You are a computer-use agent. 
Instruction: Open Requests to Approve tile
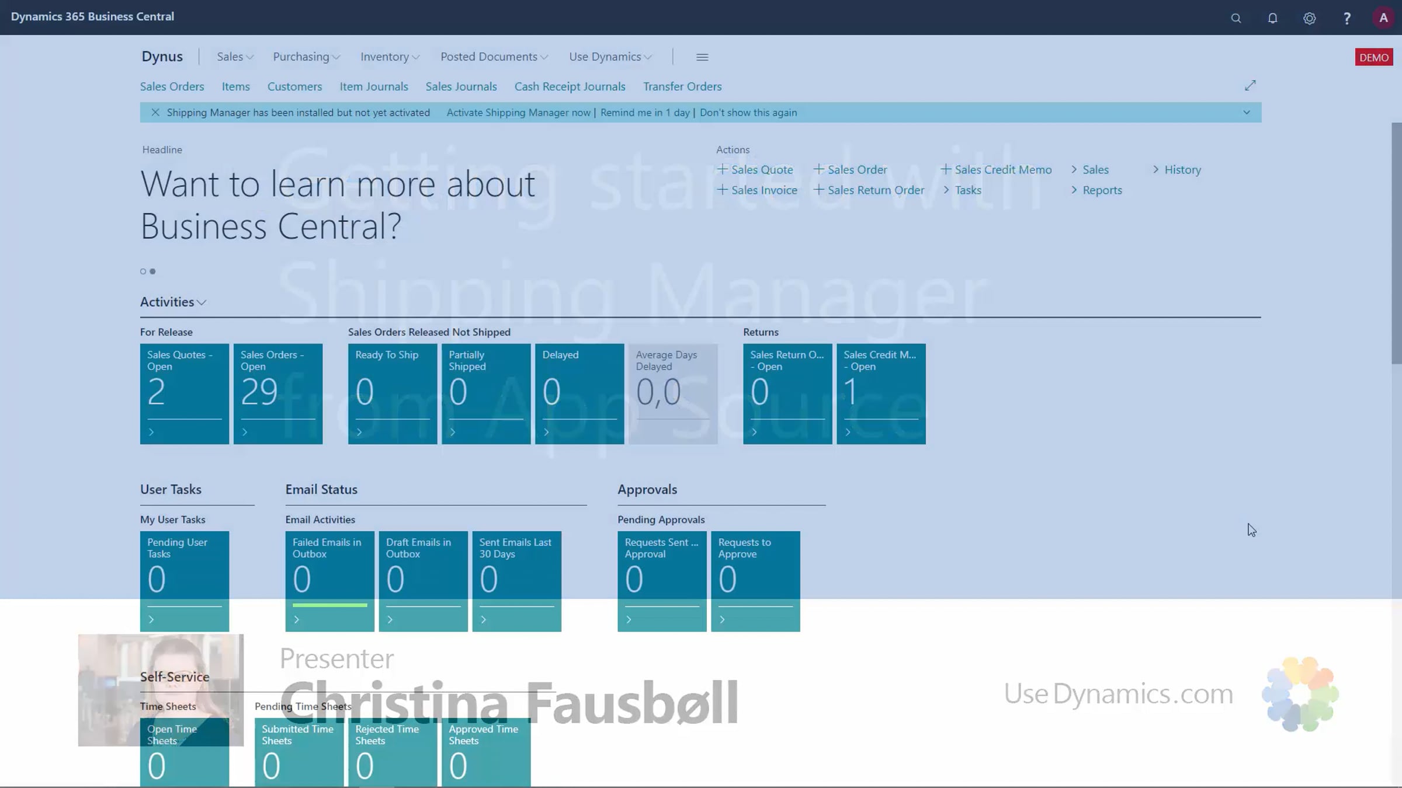click(x=755, y=581)
